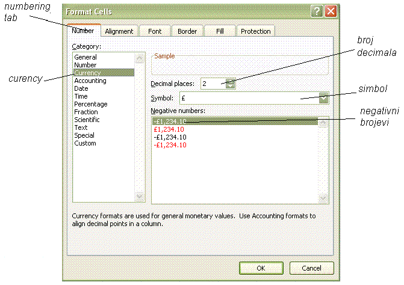Choose the Percentage category
This screenshot has height=285, width=404.
click(x=90, y=104)
